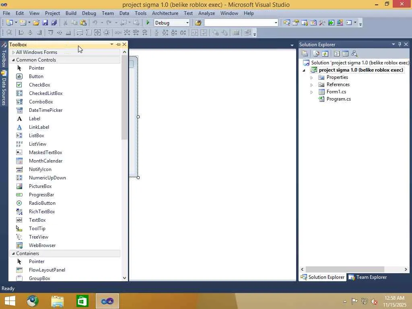The height and width of the screenshot is (309, 412).
Task: Open the Windows Start button
Action: [10, 301]
